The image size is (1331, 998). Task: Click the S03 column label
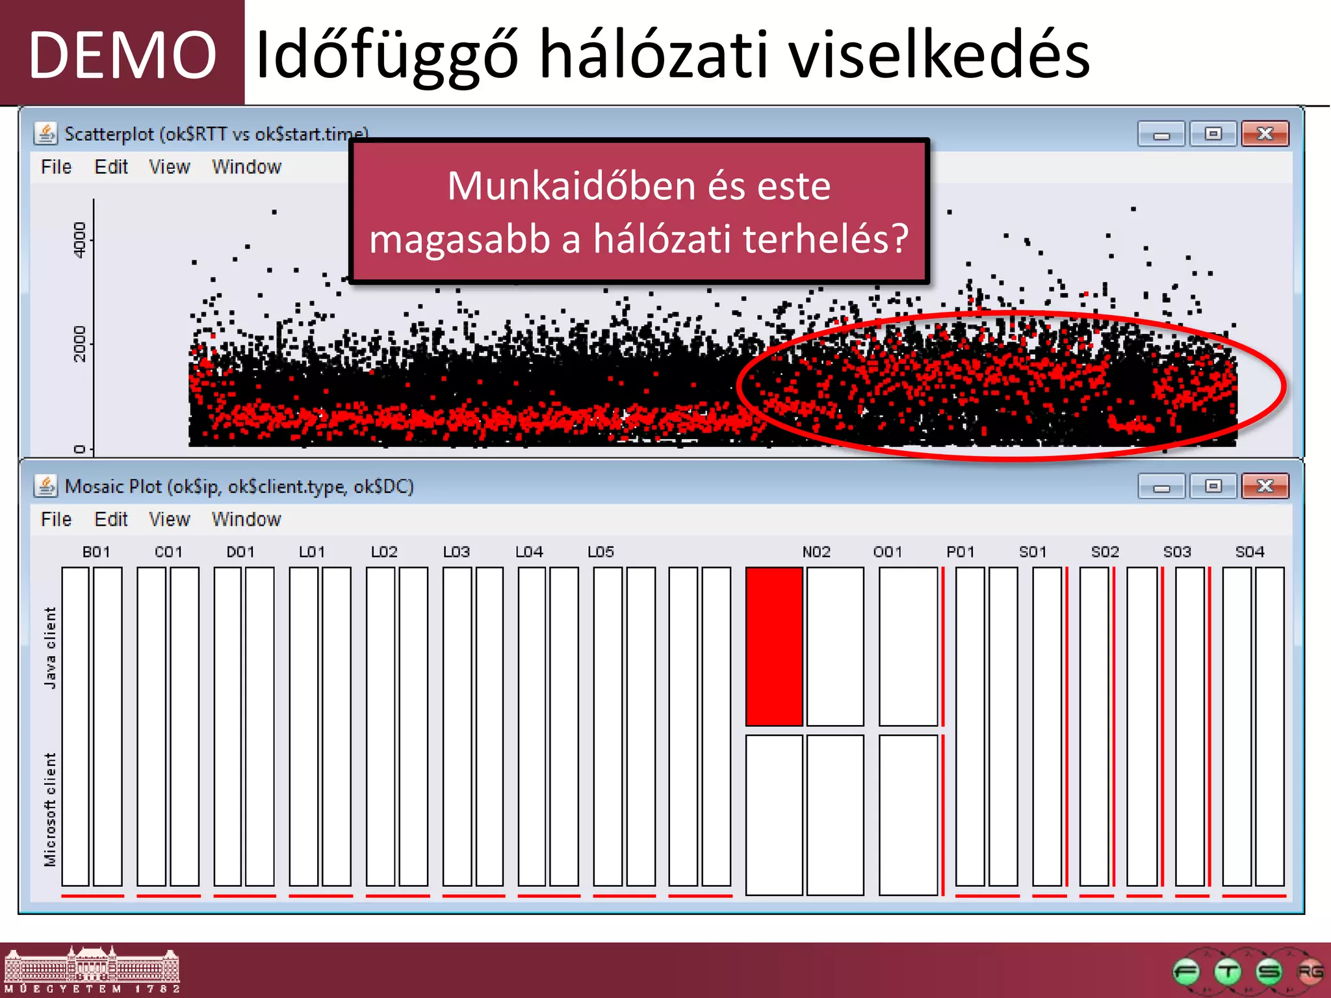tap(1177, 552)
